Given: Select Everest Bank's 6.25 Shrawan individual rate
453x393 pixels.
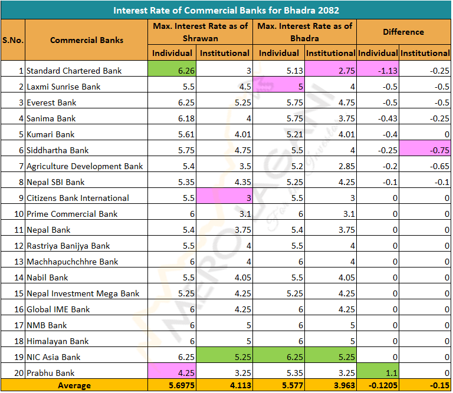Looking at the screenshot, I should click(172, 100).
